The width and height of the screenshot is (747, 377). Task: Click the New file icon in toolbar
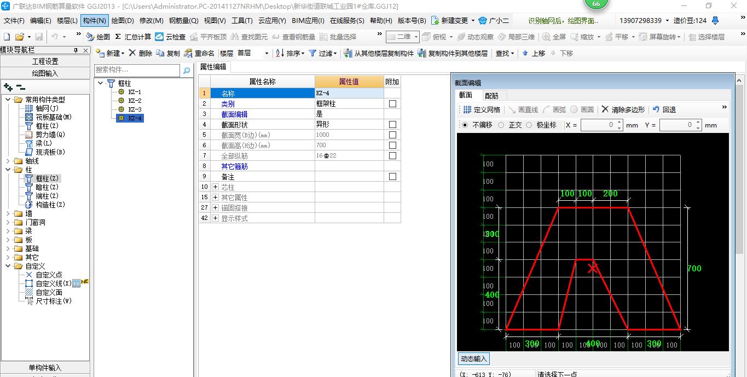[7, 37]
